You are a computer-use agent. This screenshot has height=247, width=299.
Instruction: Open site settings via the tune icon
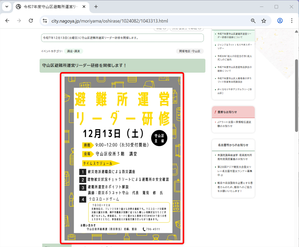point(45,21)
